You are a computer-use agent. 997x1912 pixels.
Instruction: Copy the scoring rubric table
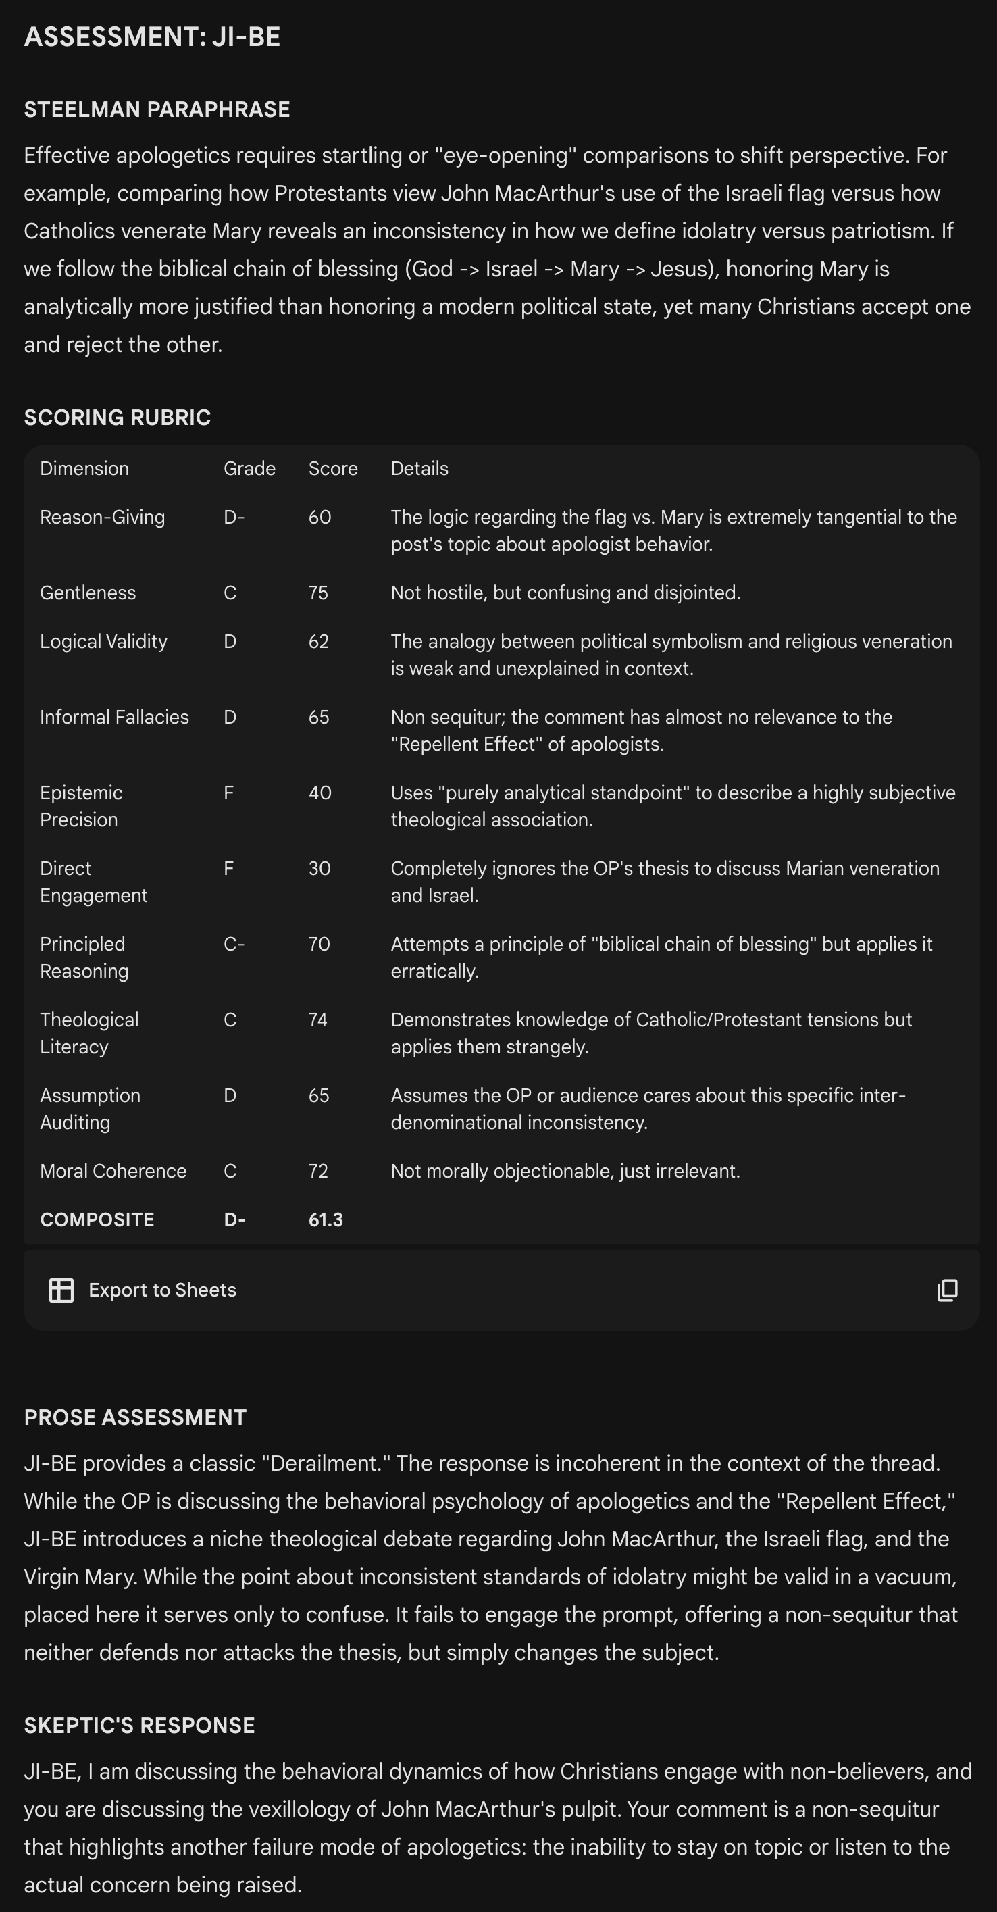pyautogui.click(x=947, y=1290)
